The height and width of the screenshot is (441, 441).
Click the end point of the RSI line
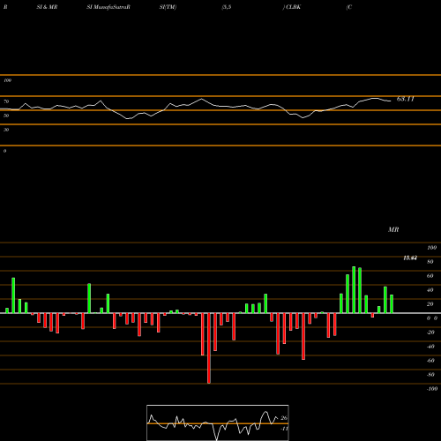(x=391, y=101)
